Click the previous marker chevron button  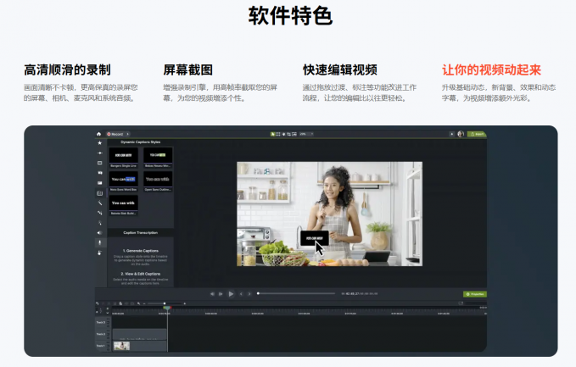click(x=241, y=294)
